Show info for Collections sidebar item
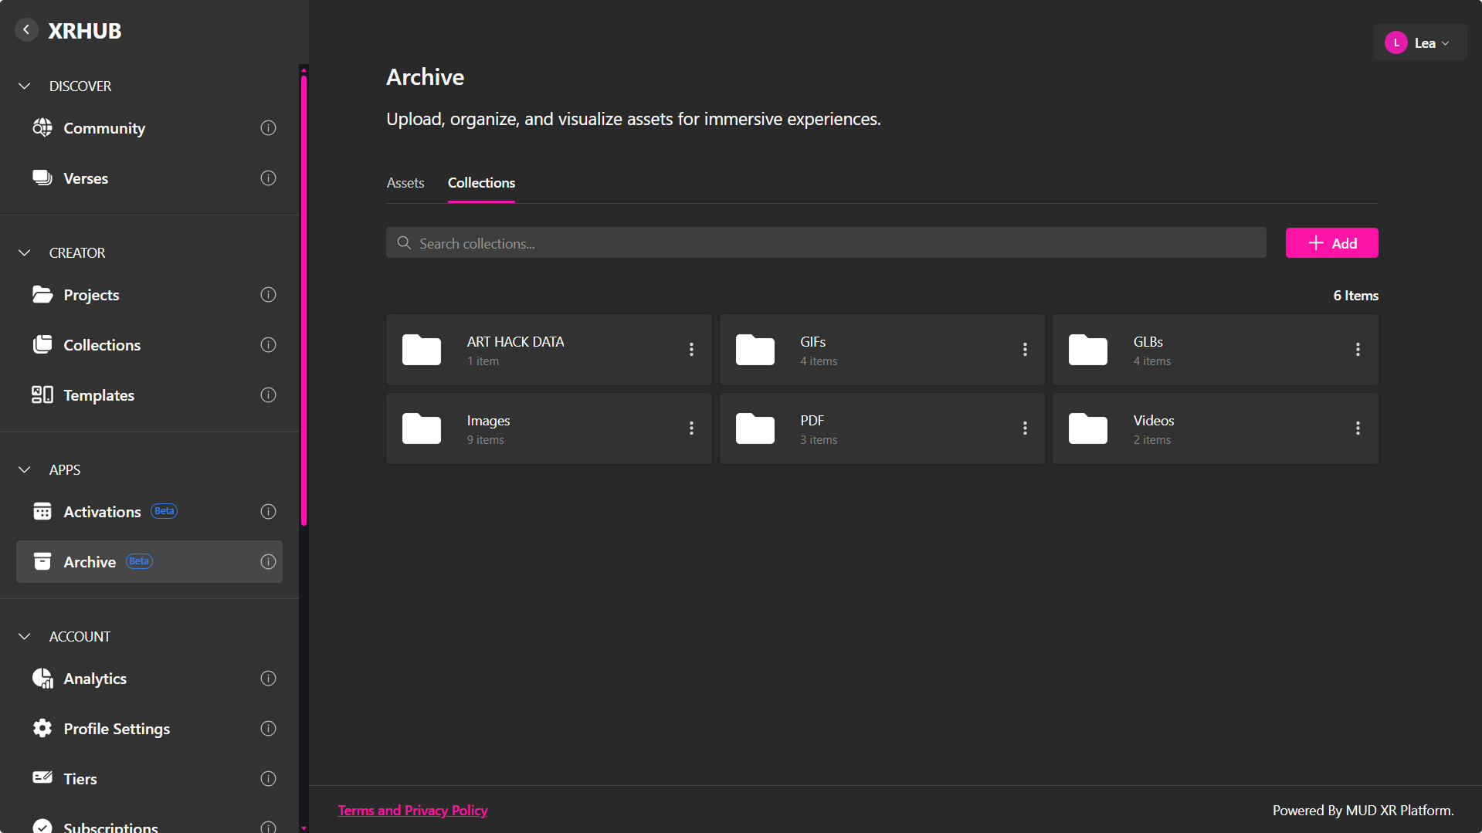The height and width of the screenshot is (833, 1482). click(x=268, y=344)
